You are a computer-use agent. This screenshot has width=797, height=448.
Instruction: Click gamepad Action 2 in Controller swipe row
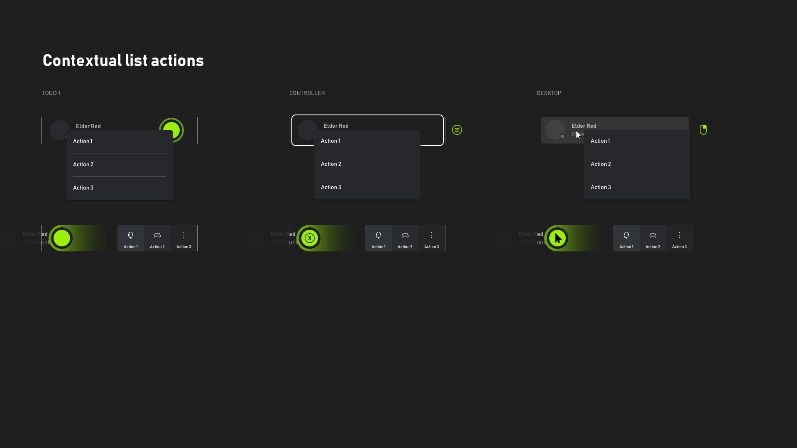(x=405, y=238)
